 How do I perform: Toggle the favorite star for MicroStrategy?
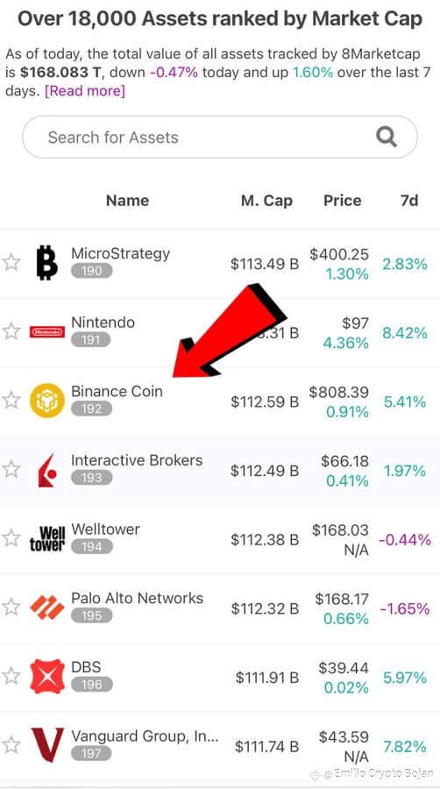tap(11, 262)
